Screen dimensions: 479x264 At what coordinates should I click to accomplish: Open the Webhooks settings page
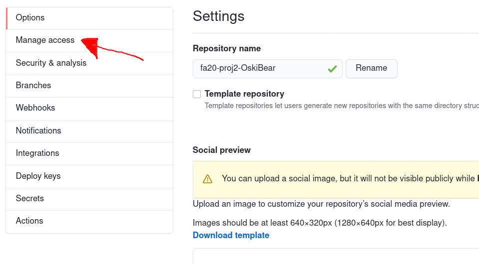(x=89, y=109)
